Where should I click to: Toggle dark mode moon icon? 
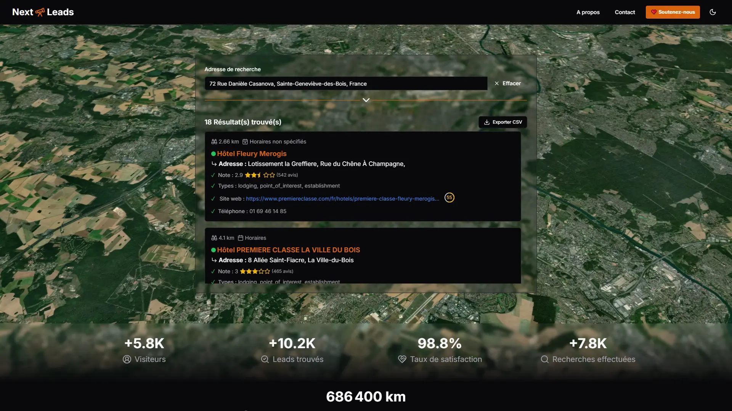click(713, 12)
